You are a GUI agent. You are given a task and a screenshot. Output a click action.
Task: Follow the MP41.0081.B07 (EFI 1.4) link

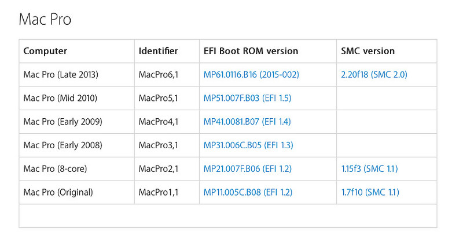click(247, 122)
